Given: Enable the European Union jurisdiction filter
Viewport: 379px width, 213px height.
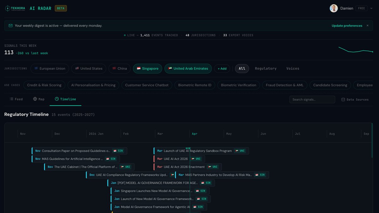Looking at the screenshot, I should click(x=50, y=68).
